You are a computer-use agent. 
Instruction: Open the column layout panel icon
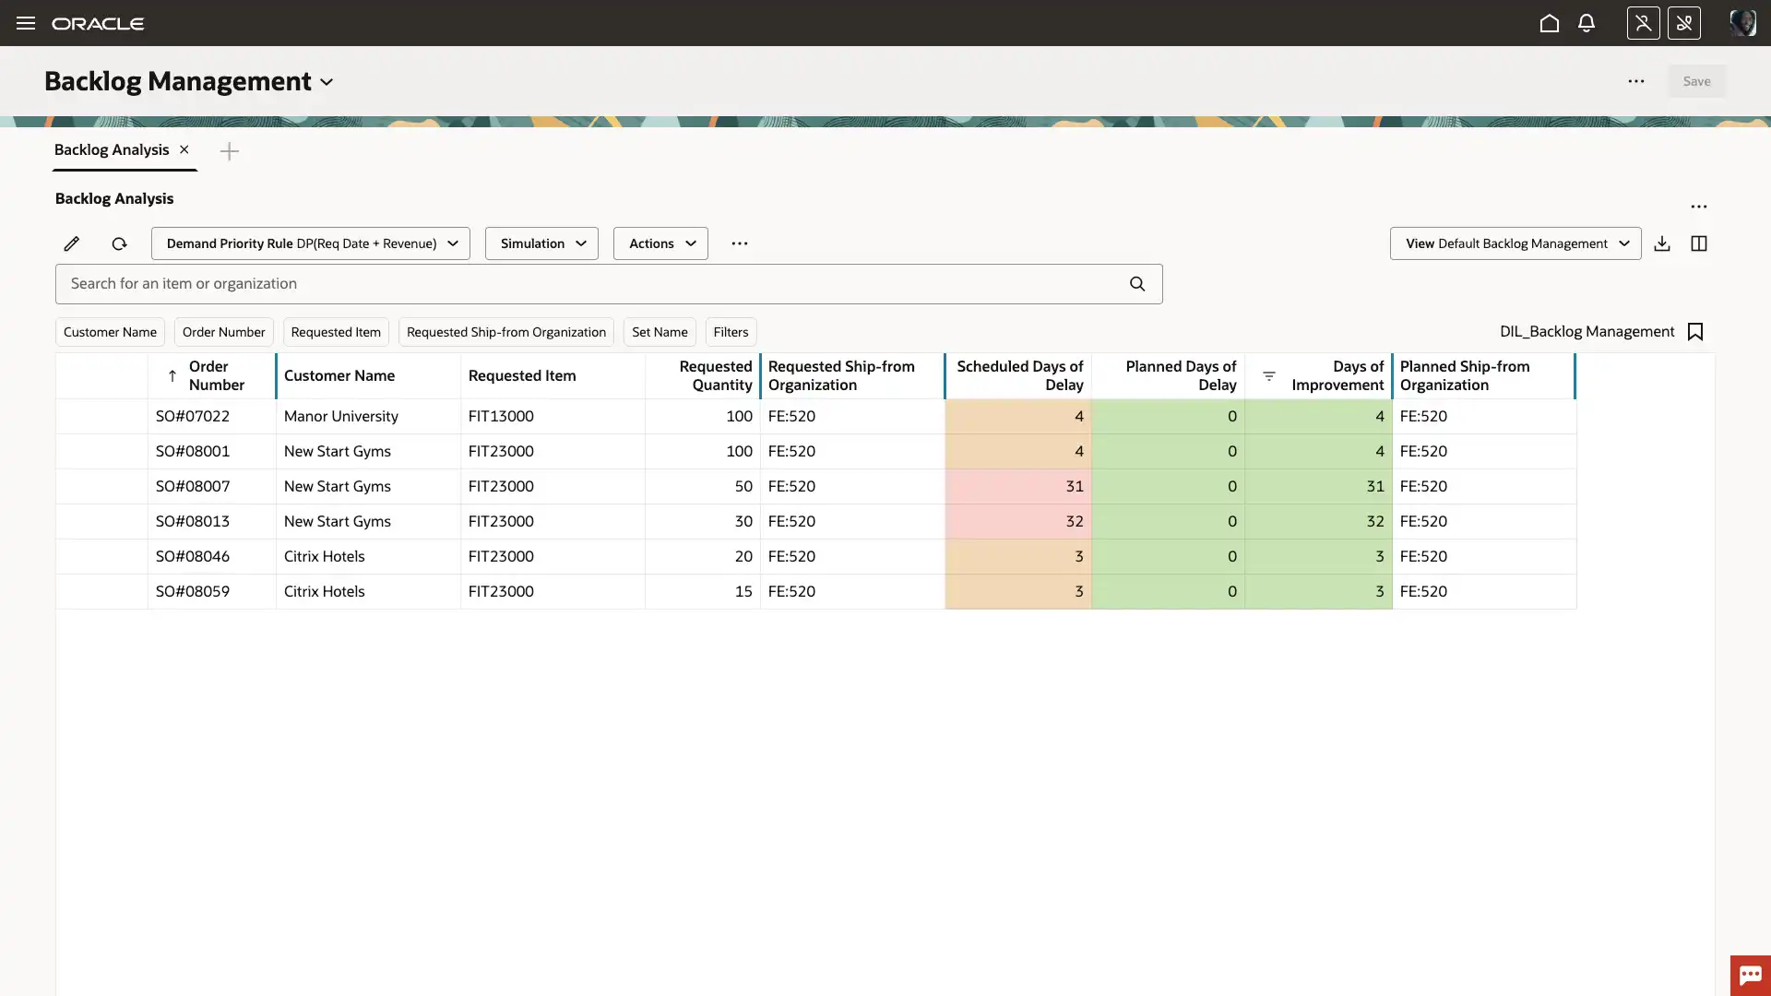click(x=1699, y=243)
